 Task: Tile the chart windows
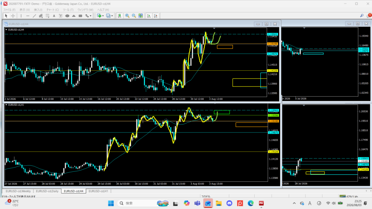(141, 16)
